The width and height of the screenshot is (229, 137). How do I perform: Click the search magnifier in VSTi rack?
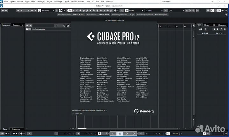click(x=205, y=29)
